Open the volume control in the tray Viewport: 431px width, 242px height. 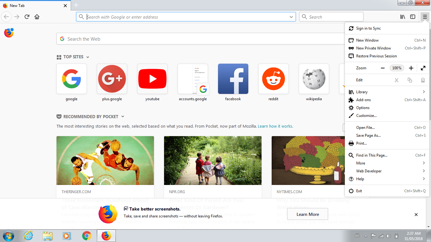point(388,236)
